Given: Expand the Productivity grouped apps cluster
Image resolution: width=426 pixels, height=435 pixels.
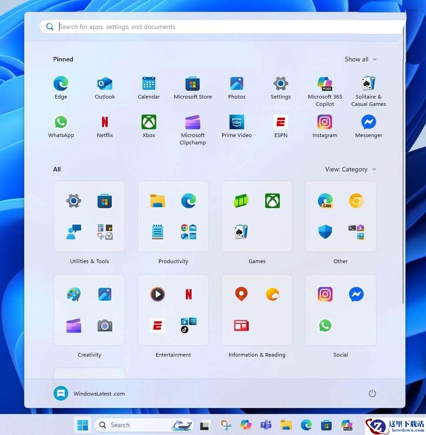Looking at the screenshot, I should click(189, 231).
